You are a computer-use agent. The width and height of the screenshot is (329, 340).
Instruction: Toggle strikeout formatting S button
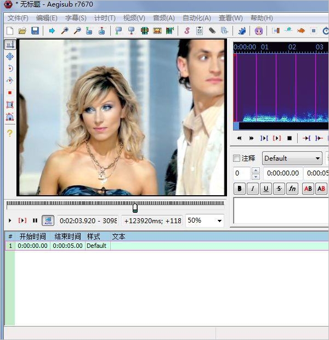[279, 189]
